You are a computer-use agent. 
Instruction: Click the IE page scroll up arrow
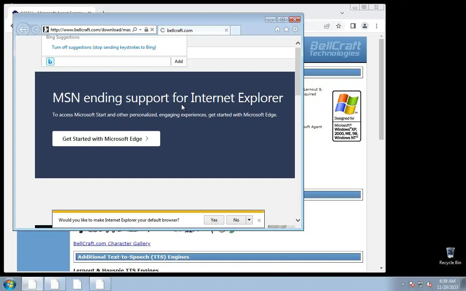point(298,43)
